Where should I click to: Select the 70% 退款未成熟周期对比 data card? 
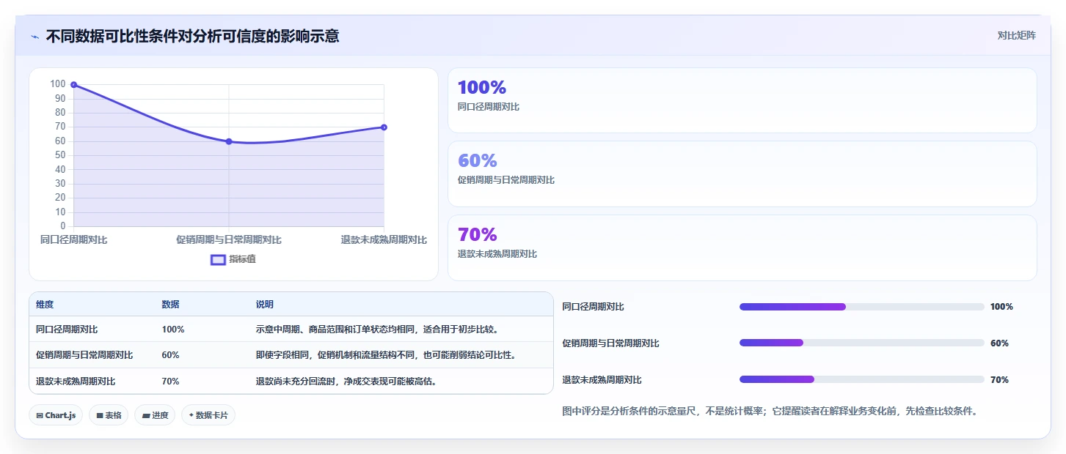tap(742, 248)
